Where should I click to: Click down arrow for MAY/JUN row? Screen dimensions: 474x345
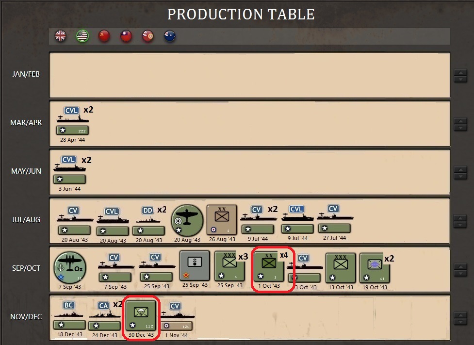460,176
